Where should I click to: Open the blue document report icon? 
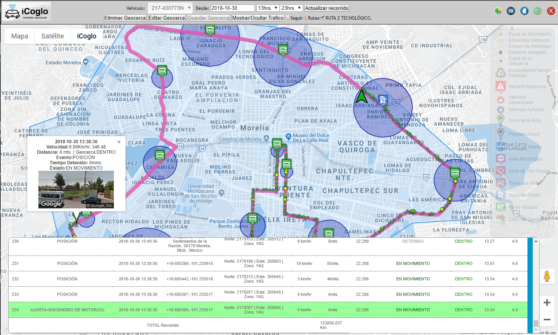[x=524, y=11]
